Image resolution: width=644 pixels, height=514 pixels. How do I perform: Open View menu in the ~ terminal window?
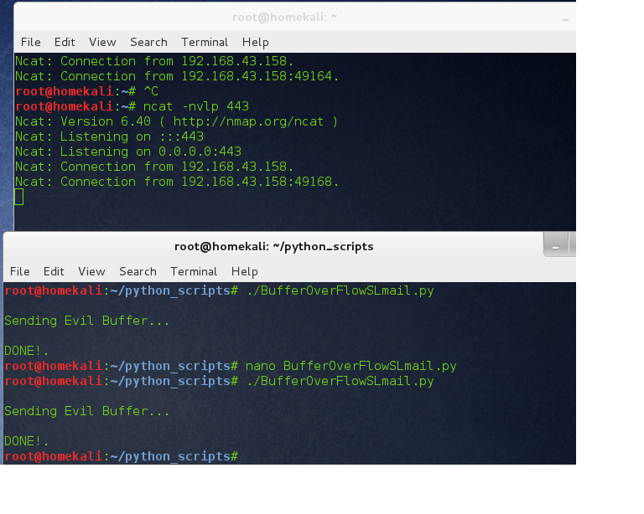(x=102, y=42)
